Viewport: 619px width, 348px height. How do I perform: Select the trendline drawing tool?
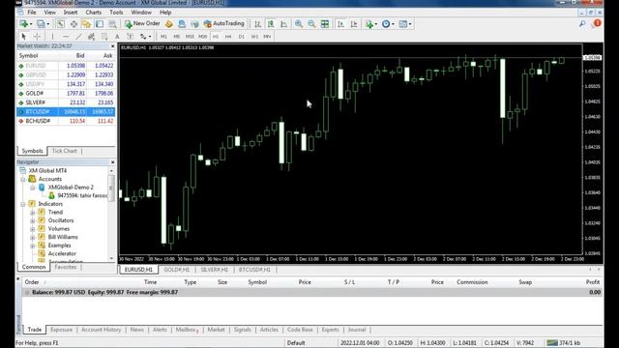tap(78, 37)
